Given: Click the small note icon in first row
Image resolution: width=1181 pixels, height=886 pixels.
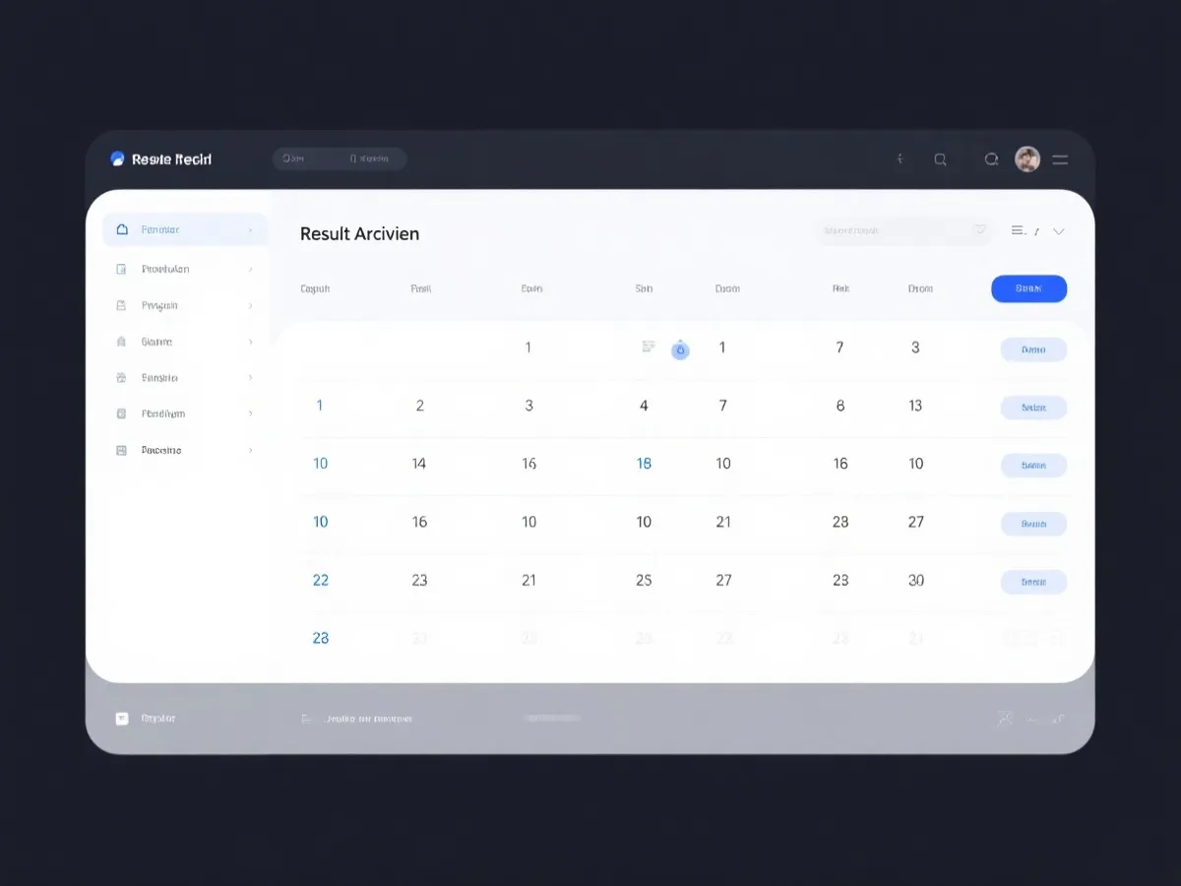Looking at the screenshot, I should [649, 346].
